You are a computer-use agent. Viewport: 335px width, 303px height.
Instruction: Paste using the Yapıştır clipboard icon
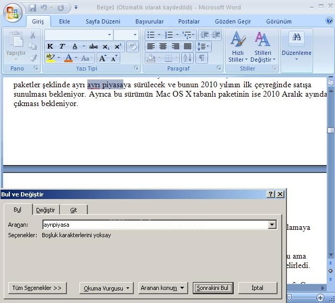click(x=16, y=39)
